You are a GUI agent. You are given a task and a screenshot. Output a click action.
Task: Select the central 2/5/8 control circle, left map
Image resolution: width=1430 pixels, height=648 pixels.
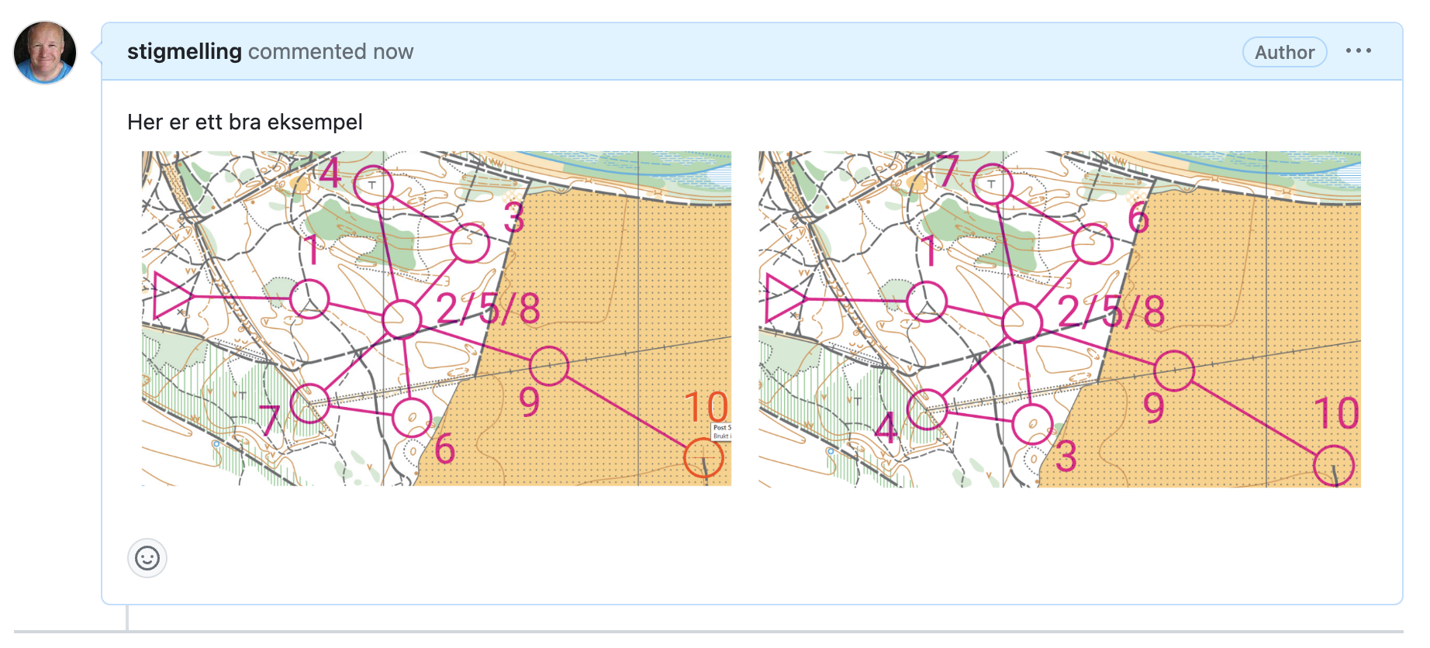pos(402,319)
